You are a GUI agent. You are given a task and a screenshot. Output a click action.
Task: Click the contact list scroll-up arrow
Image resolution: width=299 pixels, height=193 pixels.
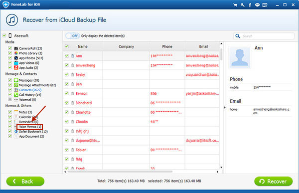click(221, 44)
